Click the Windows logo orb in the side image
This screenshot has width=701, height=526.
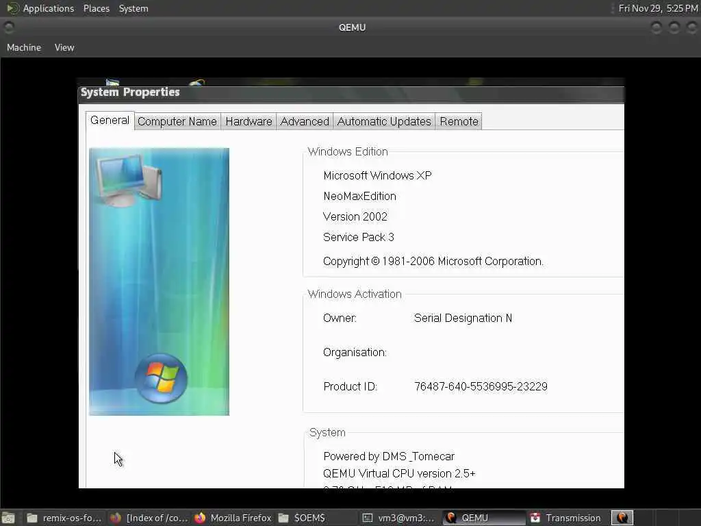click(161, 378)
